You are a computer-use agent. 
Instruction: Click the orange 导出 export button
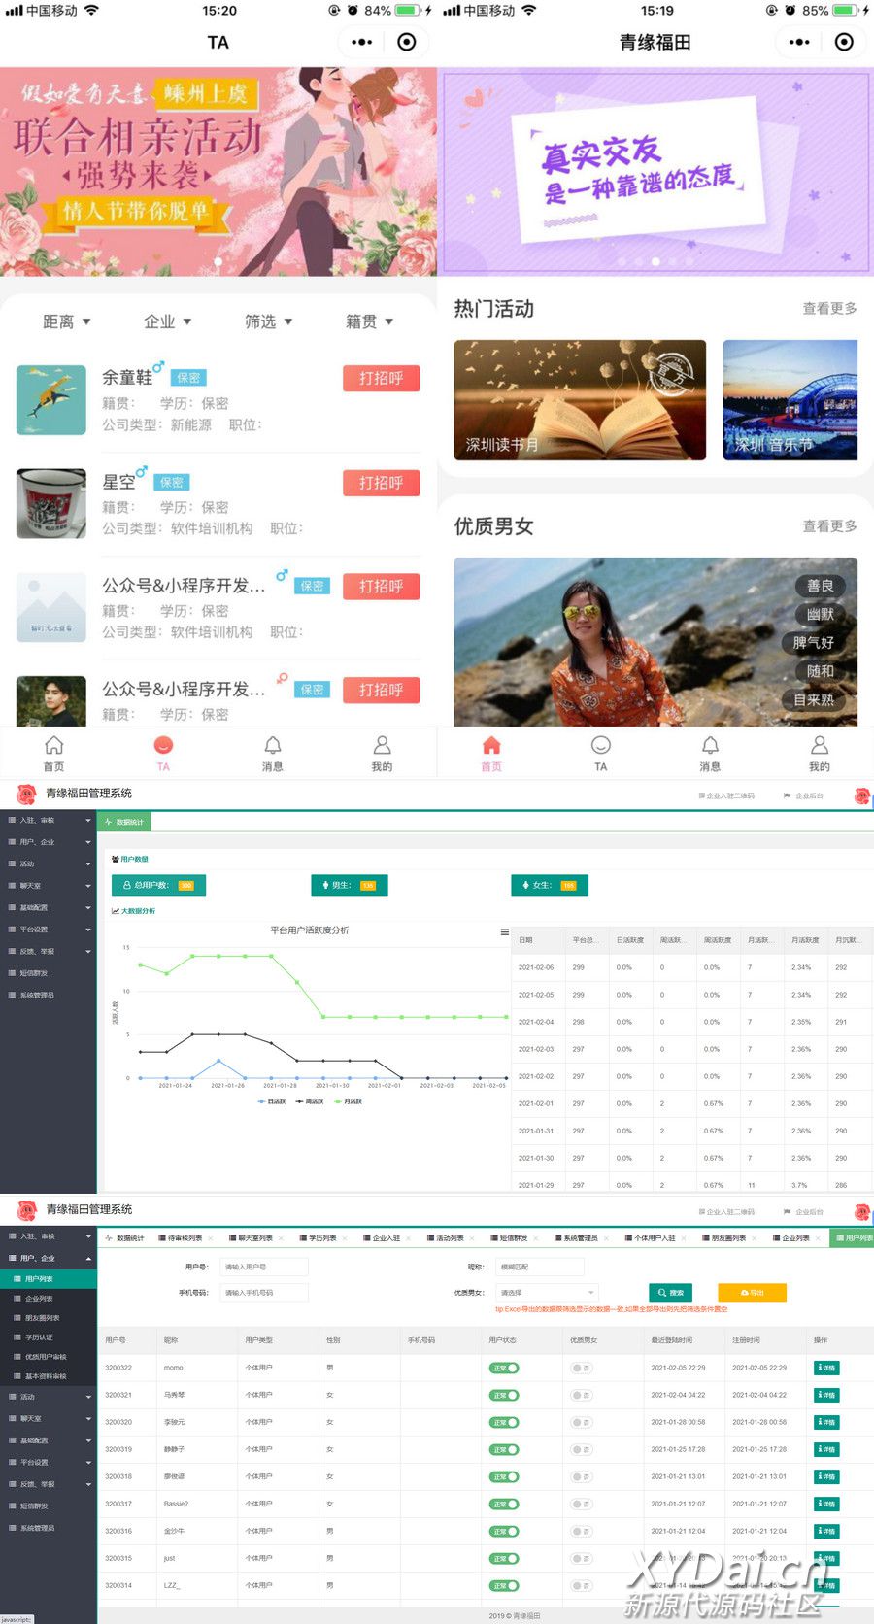coord(752,1293)
